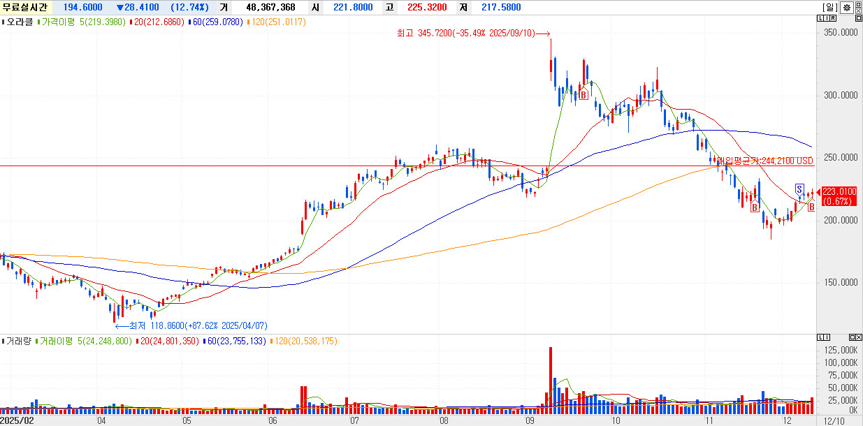Image resolution: width=863 pixels, height=426 pixels.
Task: Click the 08 month axis label
Action: (x=444, y=420)
